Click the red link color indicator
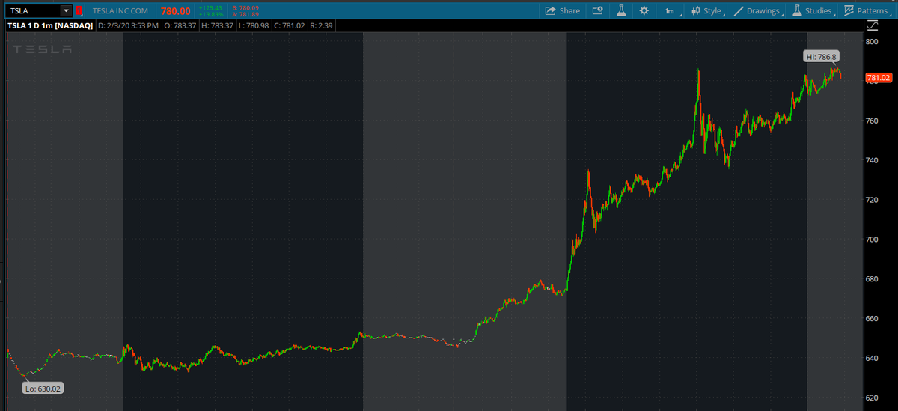This screenshot has height=411, width=898. pos(79,10)
